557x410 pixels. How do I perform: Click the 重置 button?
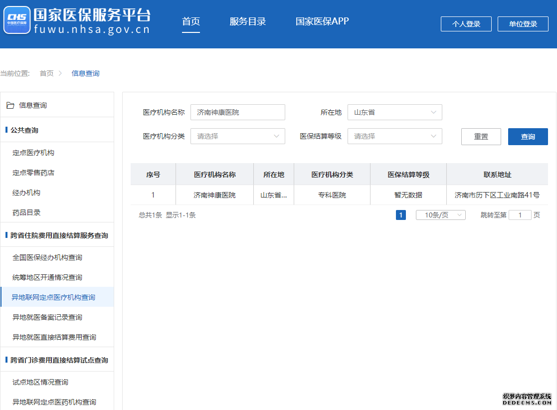[481, 137]
